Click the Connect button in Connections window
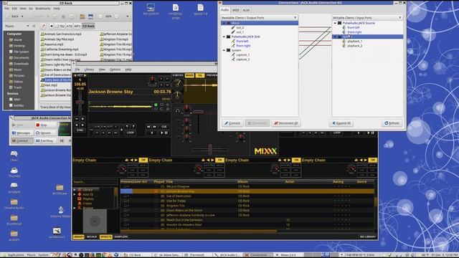 point(232,123)
